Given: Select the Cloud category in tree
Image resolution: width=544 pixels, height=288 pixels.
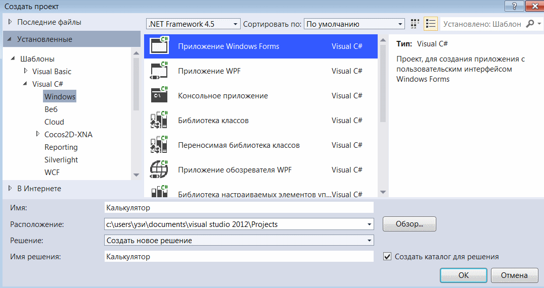Looking at the screenshot, I should (x=54, y=122).
